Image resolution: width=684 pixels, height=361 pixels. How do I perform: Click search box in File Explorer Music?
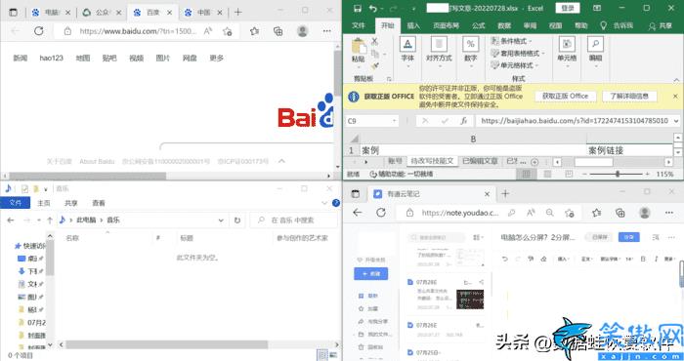pyautogui.click(x=294, y=221)
